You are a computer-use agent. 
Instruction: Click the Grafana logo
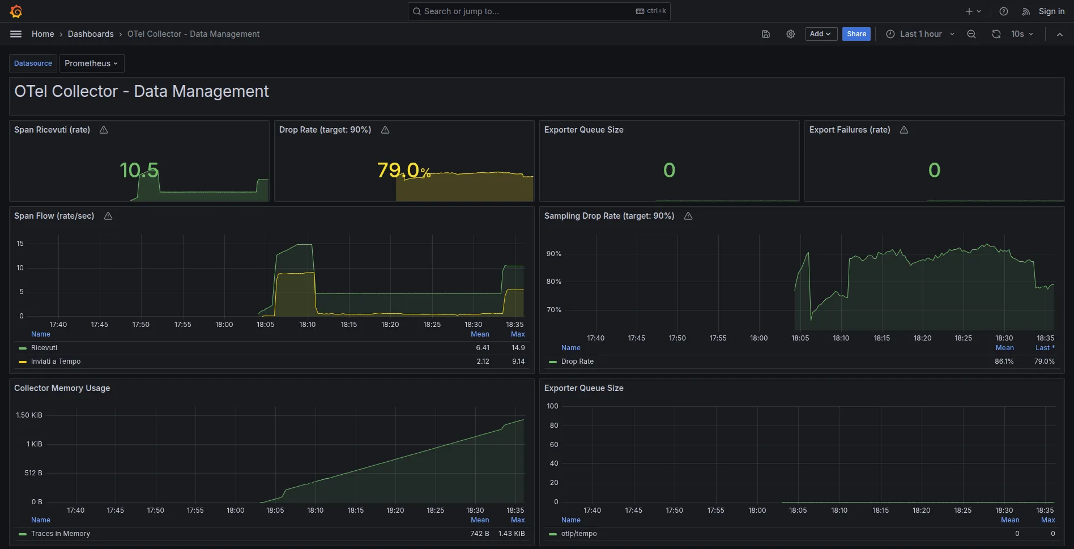click(x=16, y=11)
